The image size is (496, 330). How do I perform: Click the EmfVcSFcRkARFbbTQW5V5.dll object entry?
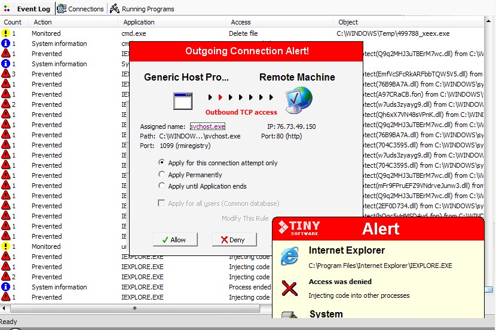pyautogui.click(x=423, y=73)
